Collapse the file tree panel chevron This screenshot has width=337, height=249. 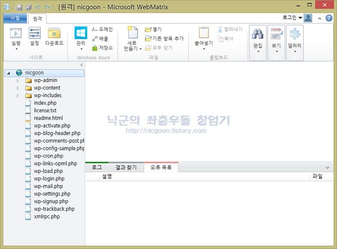click(x=81, y=65)
